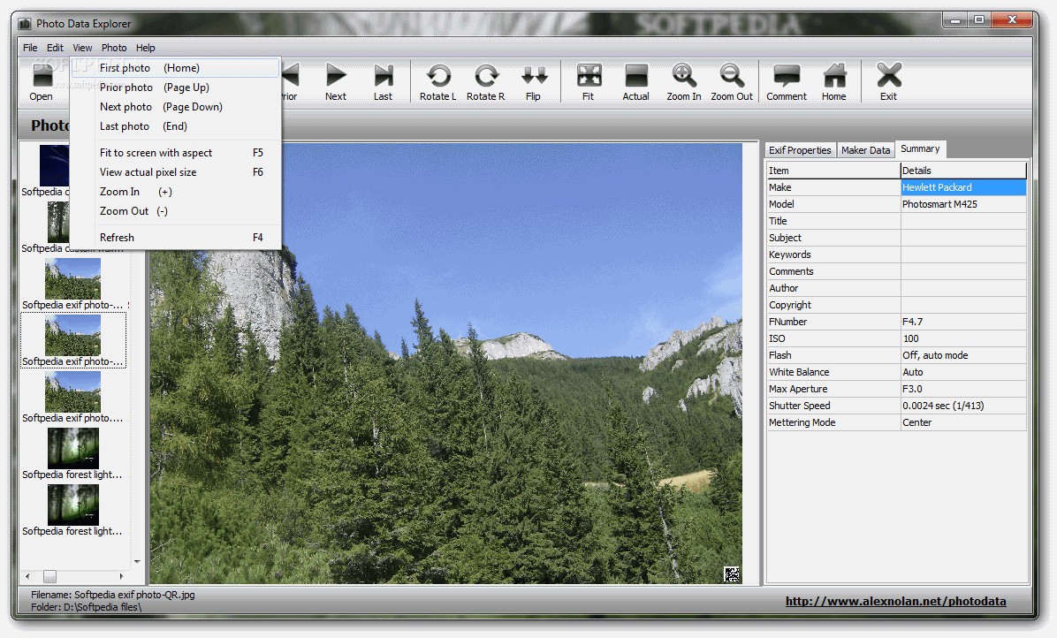The image size is (1057, 638).
Task: Click the QR code overlay on photo
Action: click(732, 574)
